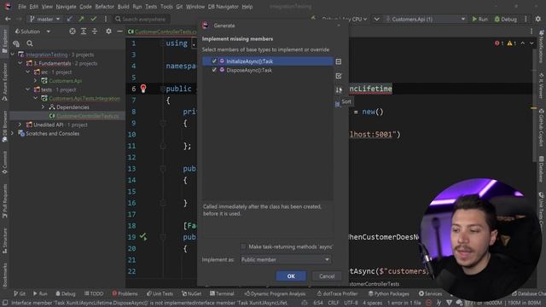
Task: Uncheck the InitializeAsync():Task member
Action: [214, 61]
